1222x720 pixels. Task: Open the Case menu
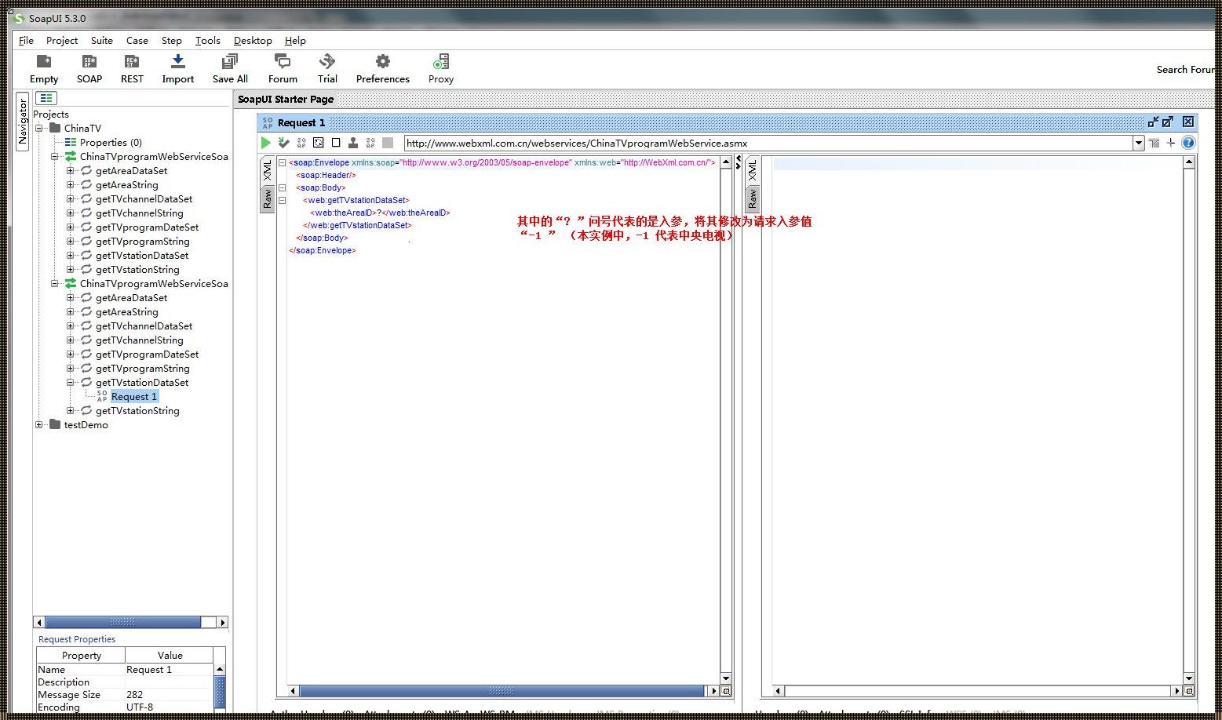[137, 40]
